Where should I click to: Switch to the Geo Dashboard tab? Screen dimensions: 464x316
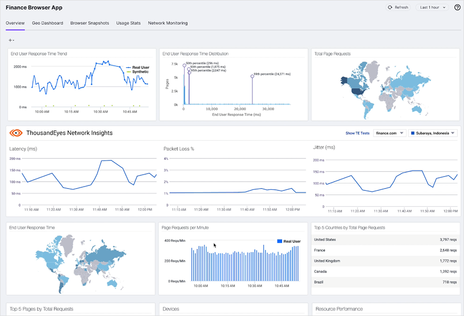tap(47, 23)
